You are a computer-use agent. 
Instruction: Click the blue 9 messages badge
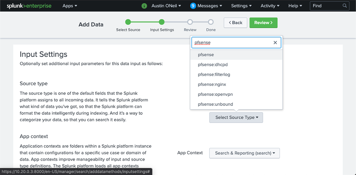click(193, 6)
